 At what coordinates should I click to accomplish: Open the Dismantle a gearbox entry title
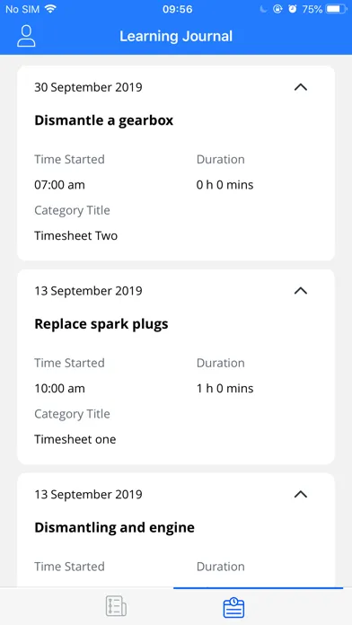pos(103,120)
